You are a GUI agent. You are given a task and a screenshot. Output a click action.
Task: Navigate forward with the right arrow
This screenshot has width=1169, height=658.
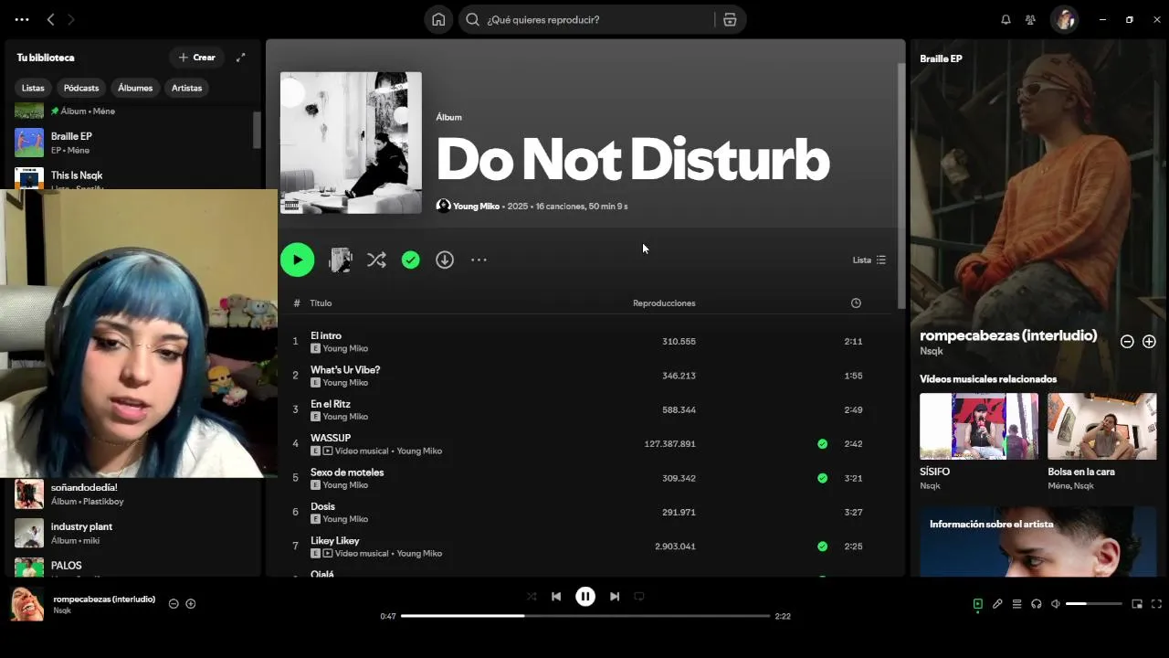pyautogui.click(x=71, y=19)
